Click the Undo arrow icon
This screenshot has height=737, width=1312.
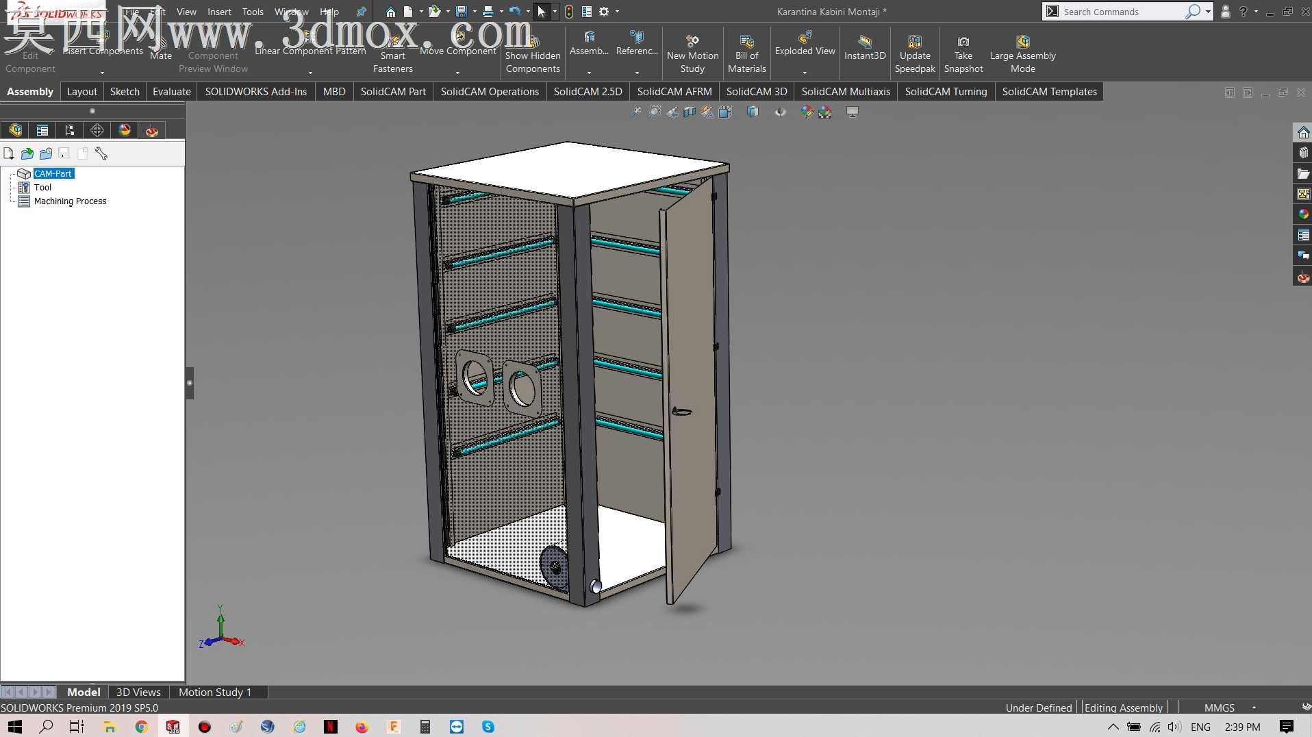pyautogui.click(x=514, y=12)
